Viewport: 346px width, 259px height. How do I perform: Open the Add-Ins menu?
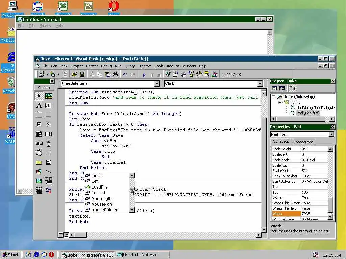(173, 66)
